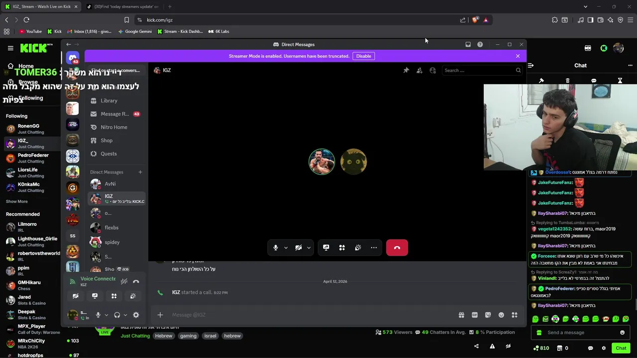Open soundboard from the call controls
The height and width of the screenshot is (358, 637).
tap(358, 248)
